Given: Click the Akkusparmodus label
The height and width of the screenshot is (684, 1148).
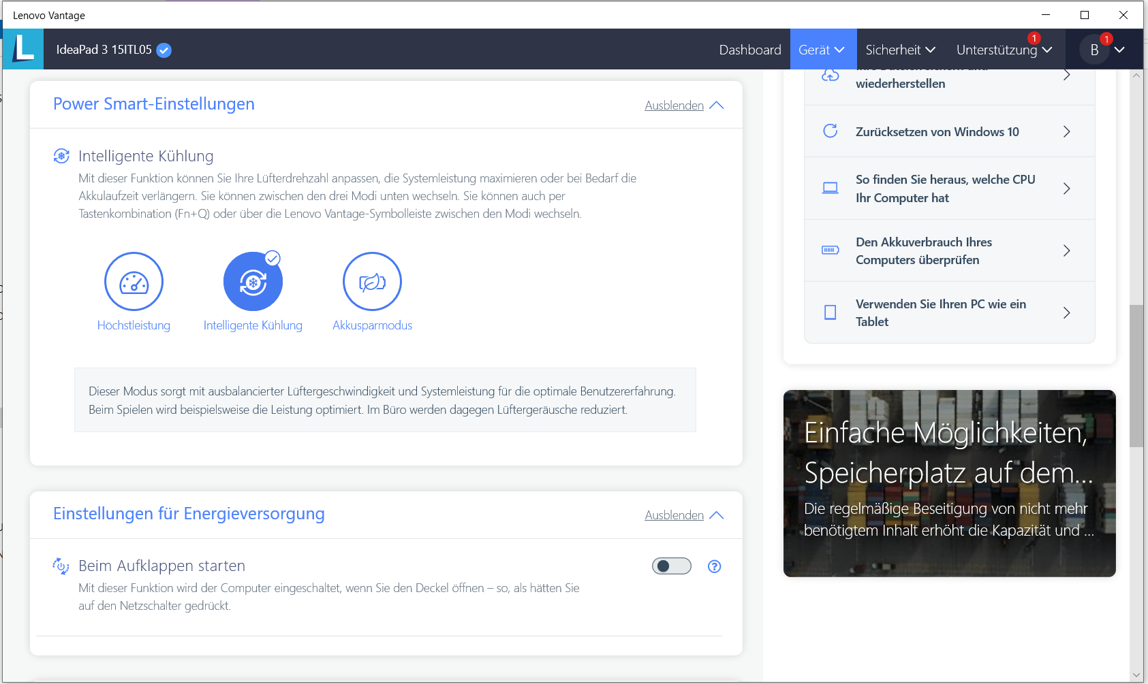Looking at the screenshot, I should 372,325.
